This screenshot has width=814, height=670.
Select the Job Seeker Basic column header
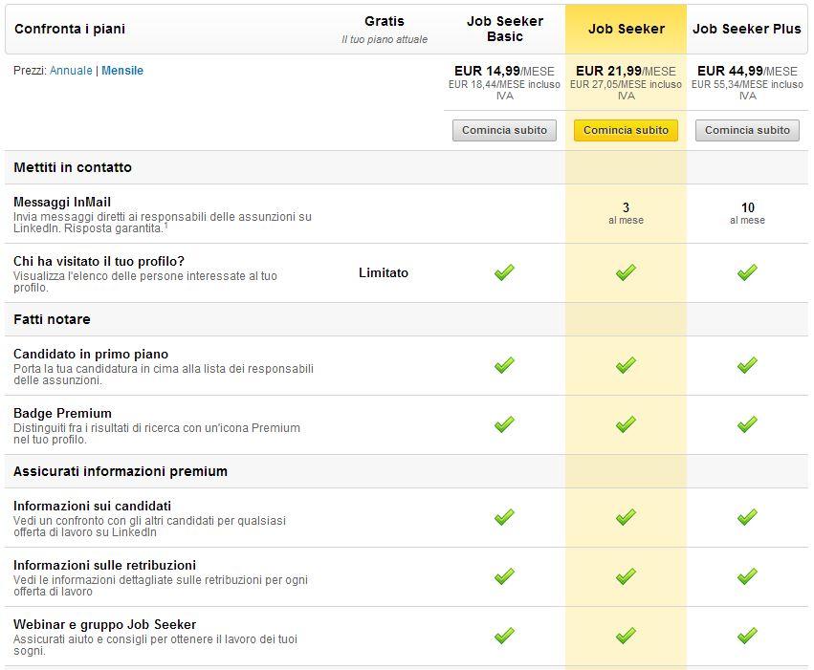(x=505, y=29)
